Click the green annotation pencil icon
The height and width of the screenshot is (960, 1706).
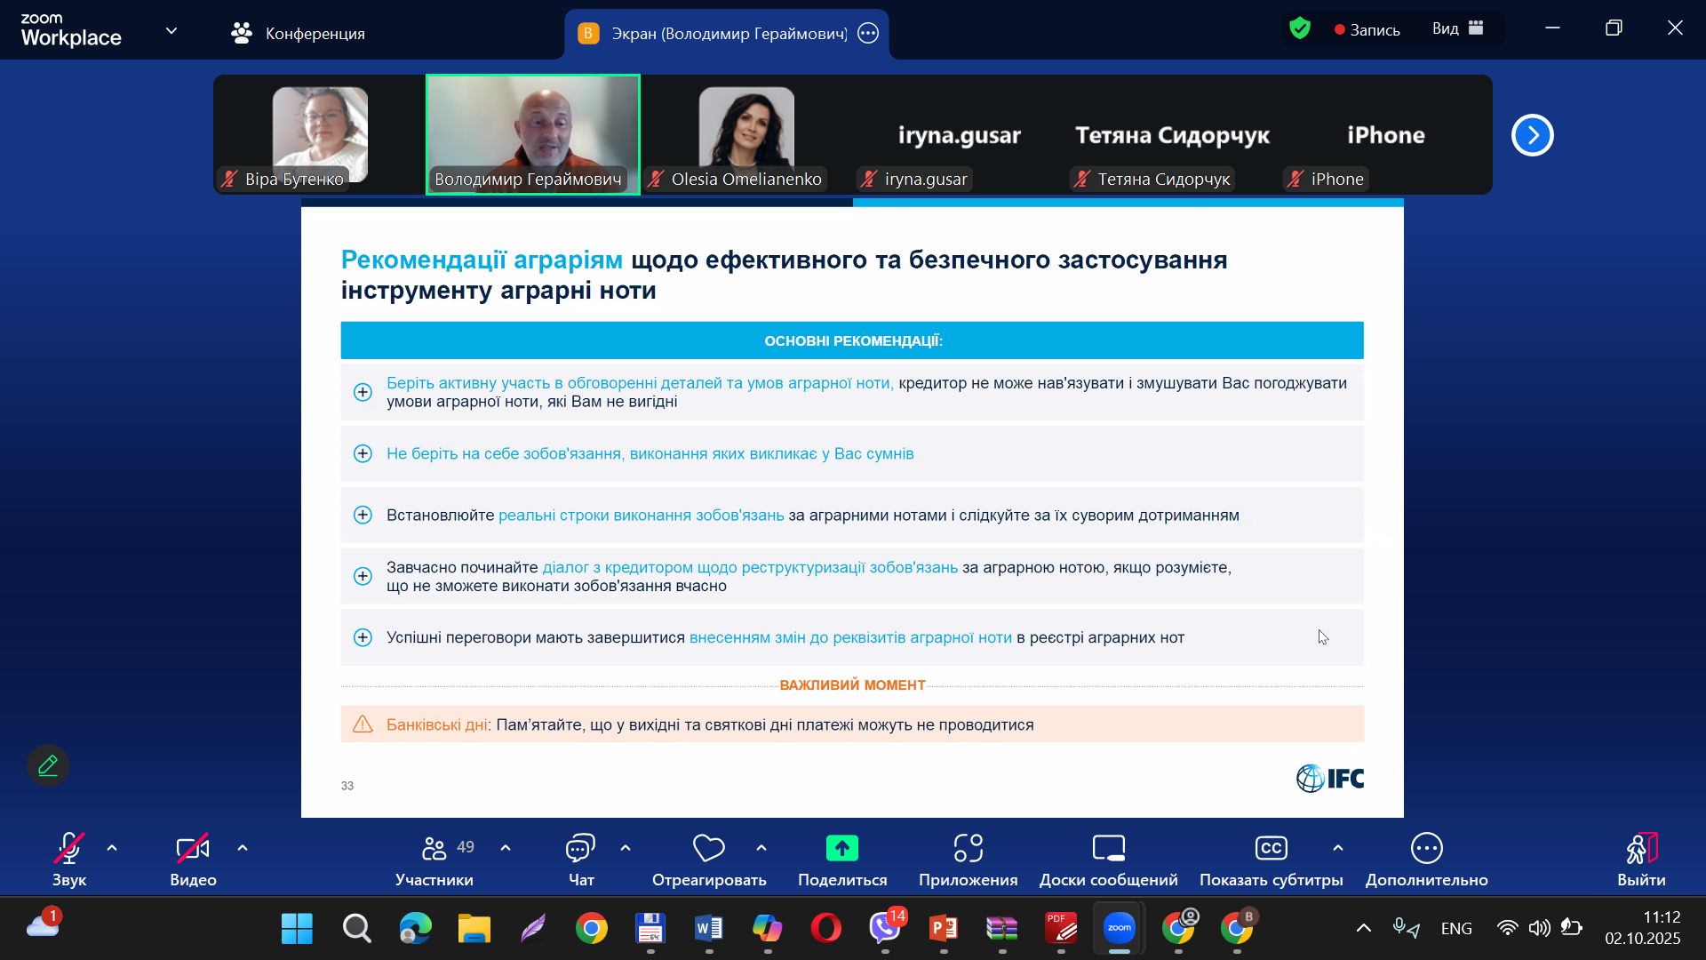click(48, 765)
